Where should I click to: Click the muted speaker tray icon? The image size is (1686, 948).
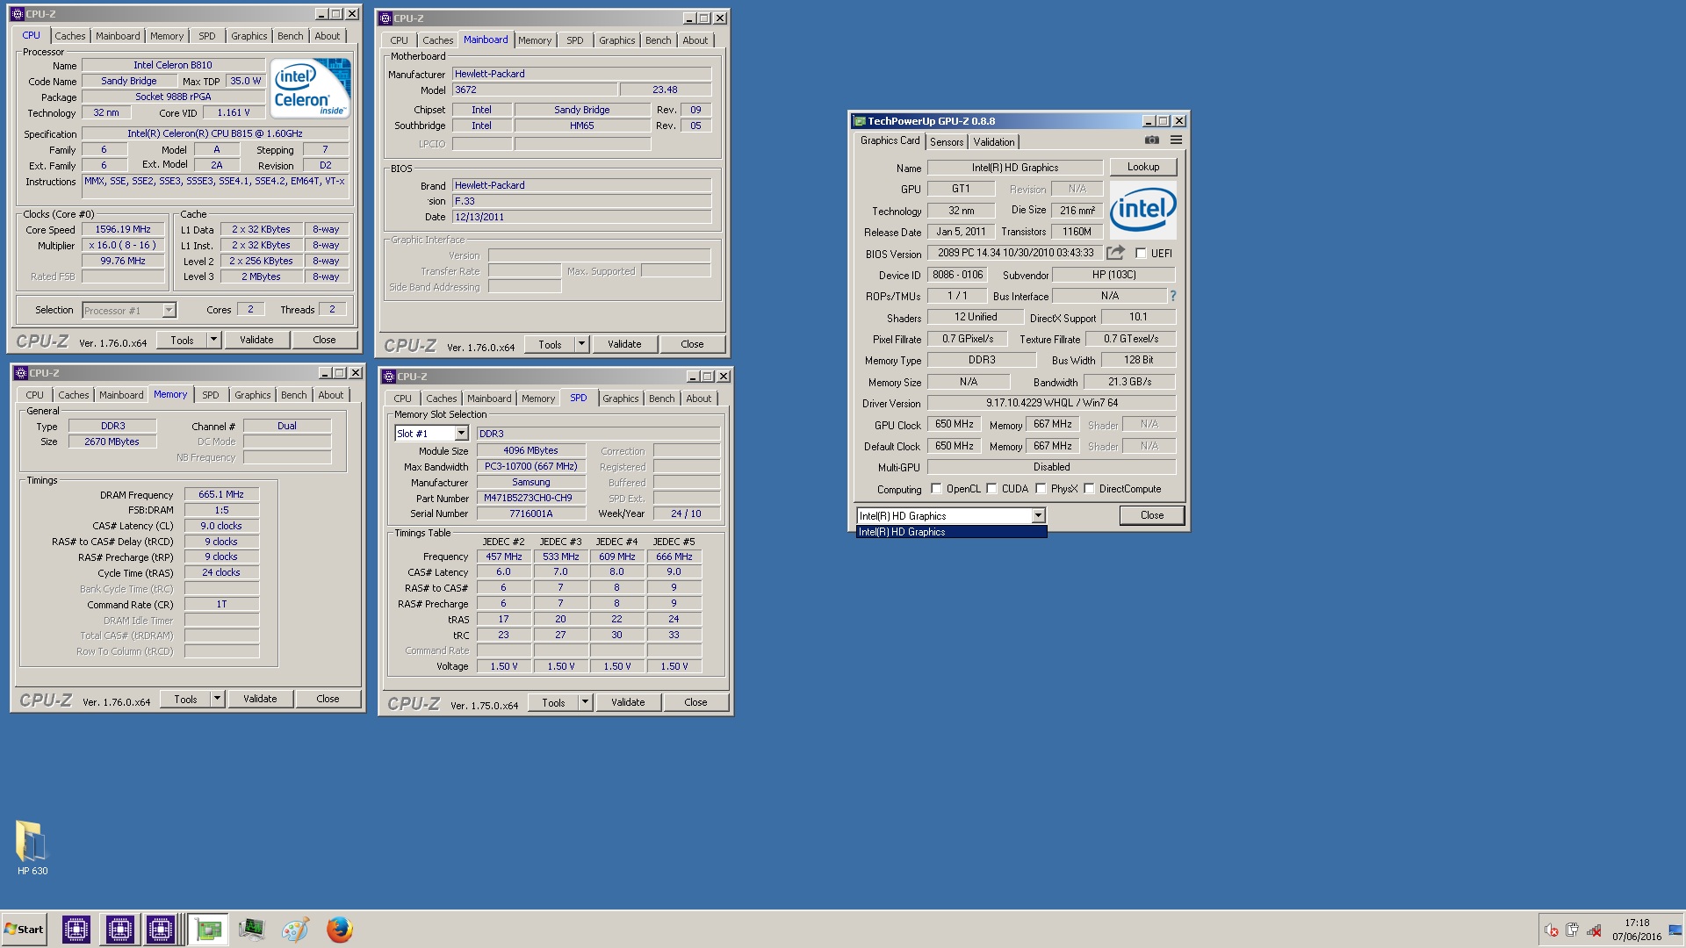[x=1552, y=930]
